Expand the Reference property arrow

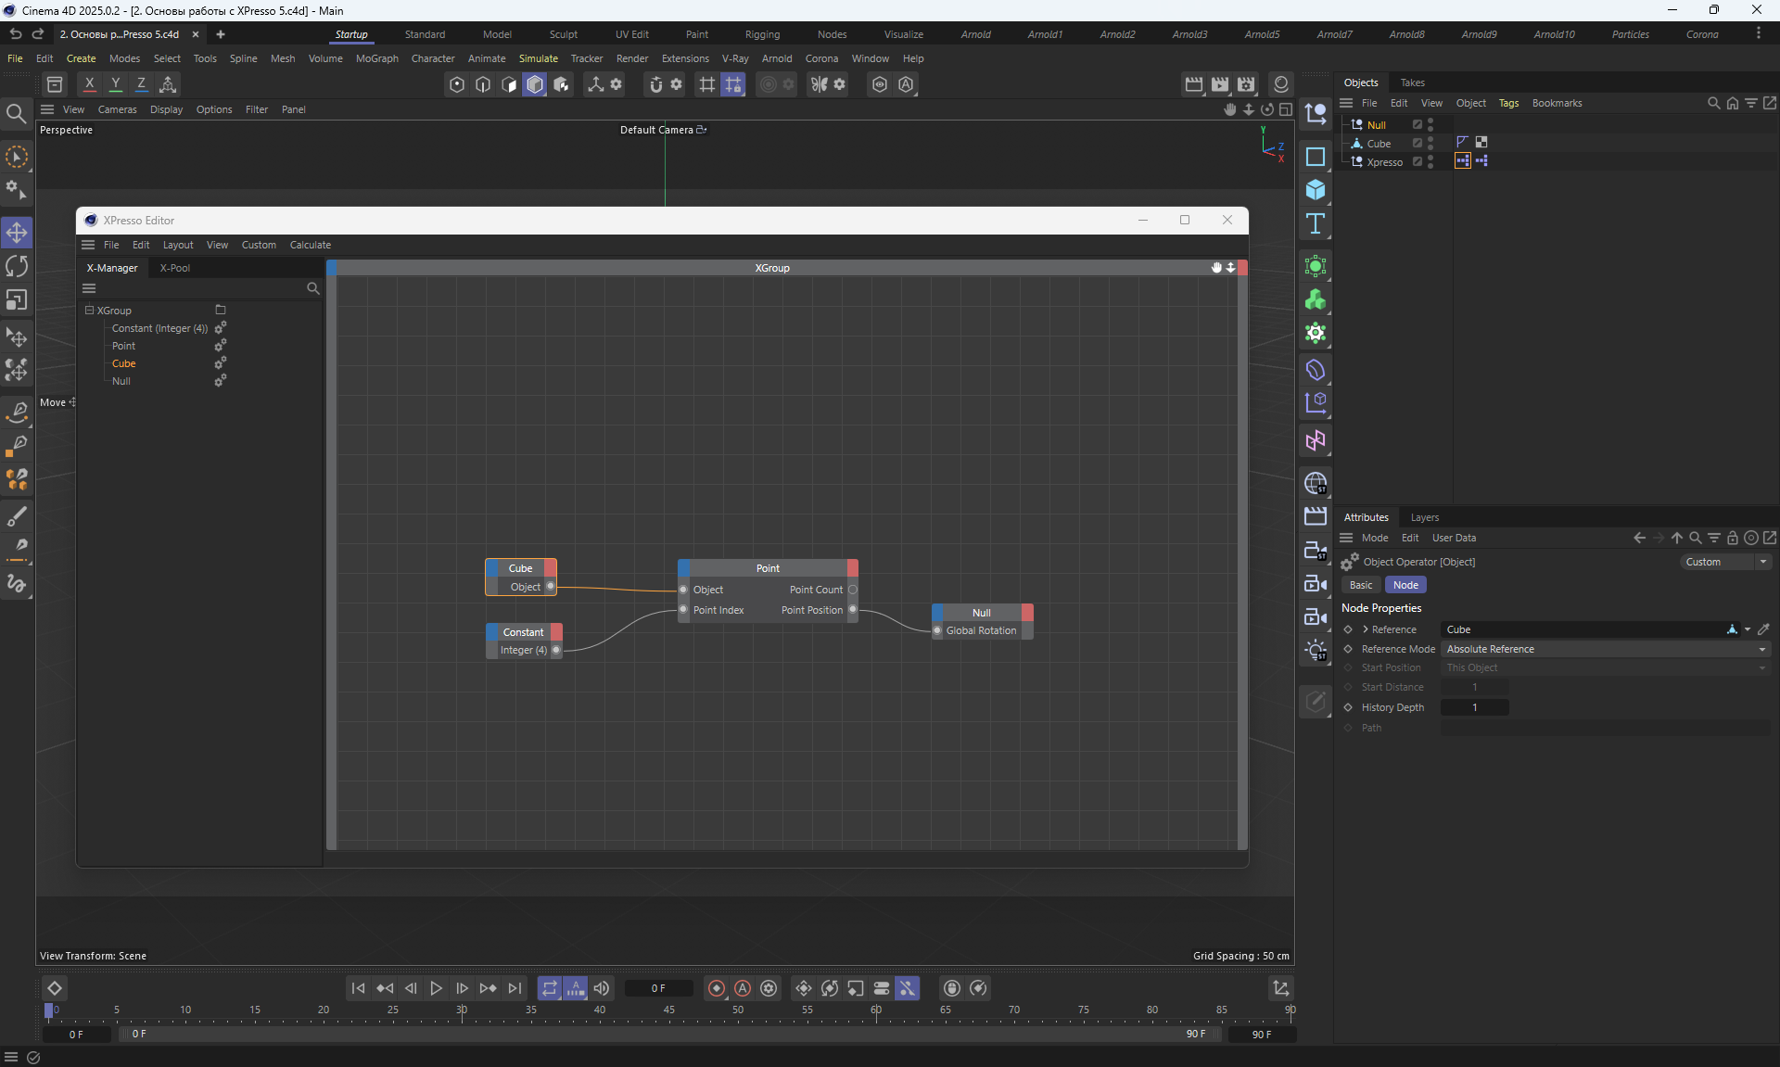click(x=1366, y=629)
